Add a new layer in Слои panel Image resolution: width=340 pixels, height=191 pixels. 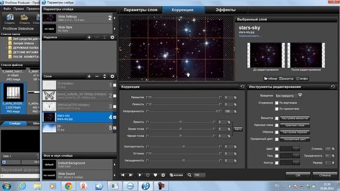point(89,76)
